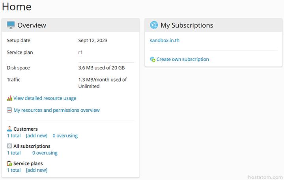Screen dimensions: 284x180
Task: Click the Customers person icon
Action: [9, 129]
